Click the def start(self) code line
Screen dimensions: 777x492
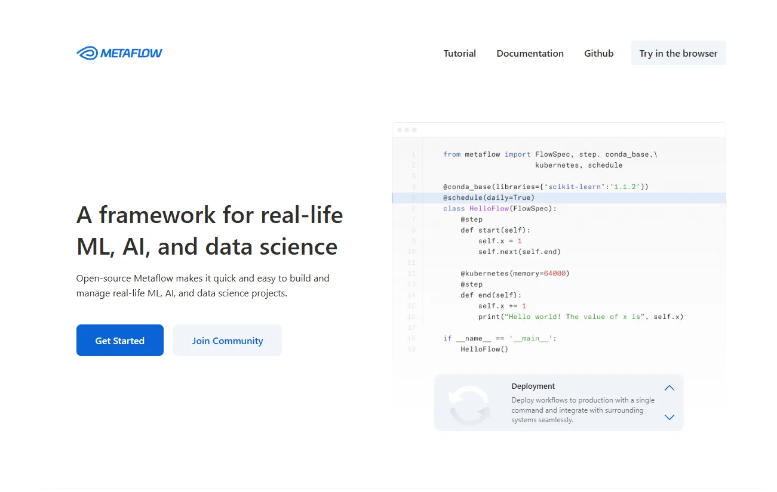tap(495, 230)
